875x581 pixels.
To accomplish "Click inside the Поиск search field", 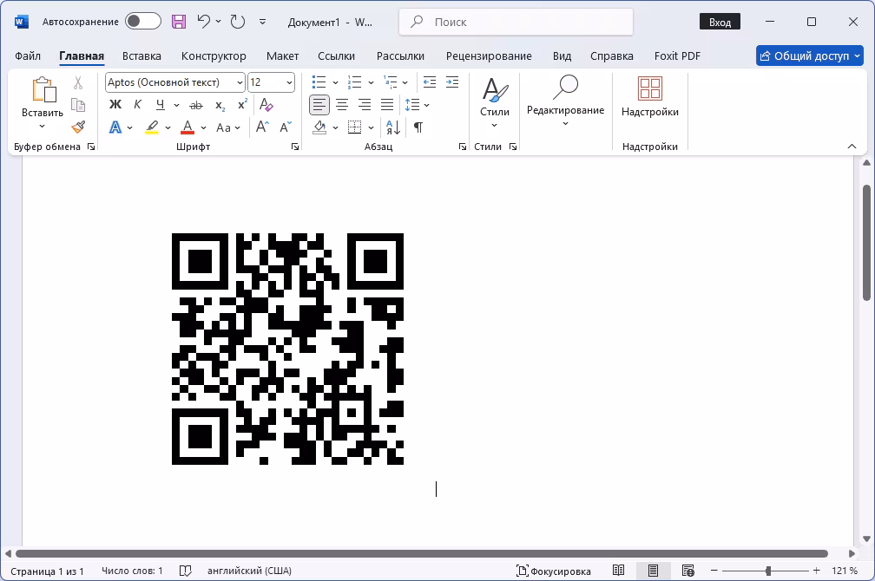I will pos(516,22).
